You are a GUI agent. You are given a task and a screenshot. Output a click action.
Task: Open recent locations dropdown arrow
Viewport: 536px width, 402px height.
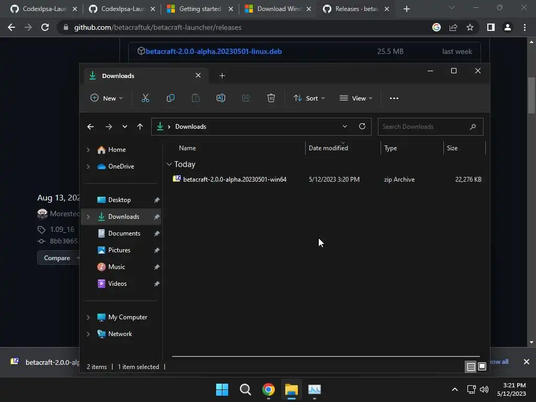[125, 127]
